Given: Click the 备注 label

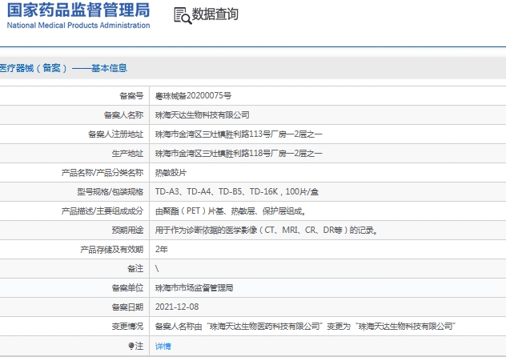Looking at the screenshot, I should (135, 268).
